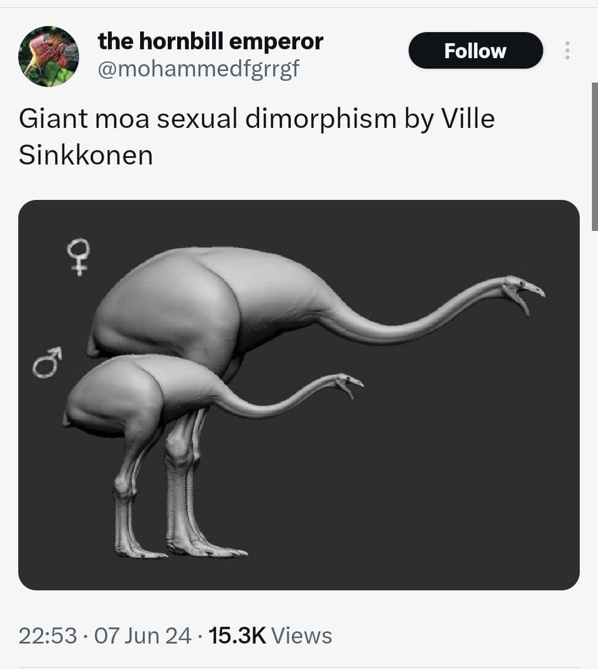Click the name Sinkkonen in the tweet

pyautogui.click(x=86, y=155)
